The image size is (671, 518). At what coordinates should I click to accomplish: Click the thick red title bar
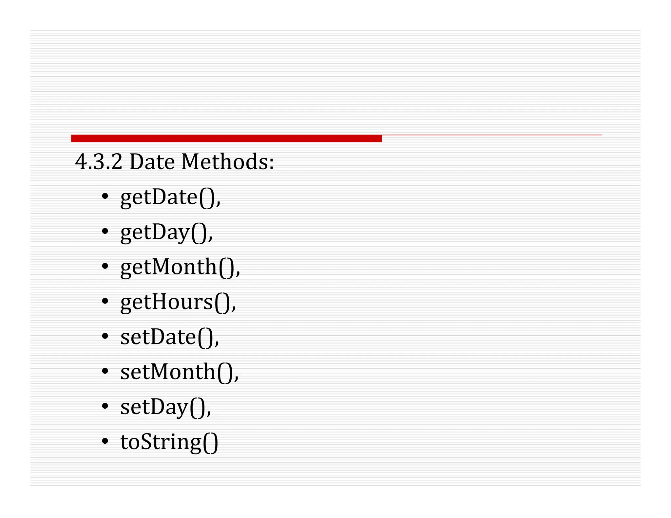coord(226,139)
